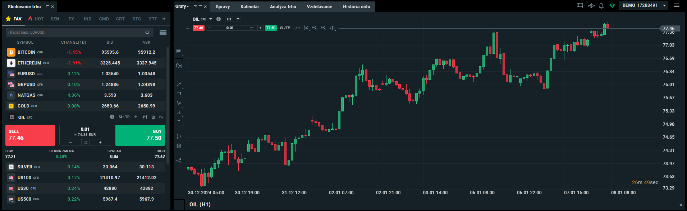Toggle watchlist grid view layout
687x211 pixels.
[163, 32]
